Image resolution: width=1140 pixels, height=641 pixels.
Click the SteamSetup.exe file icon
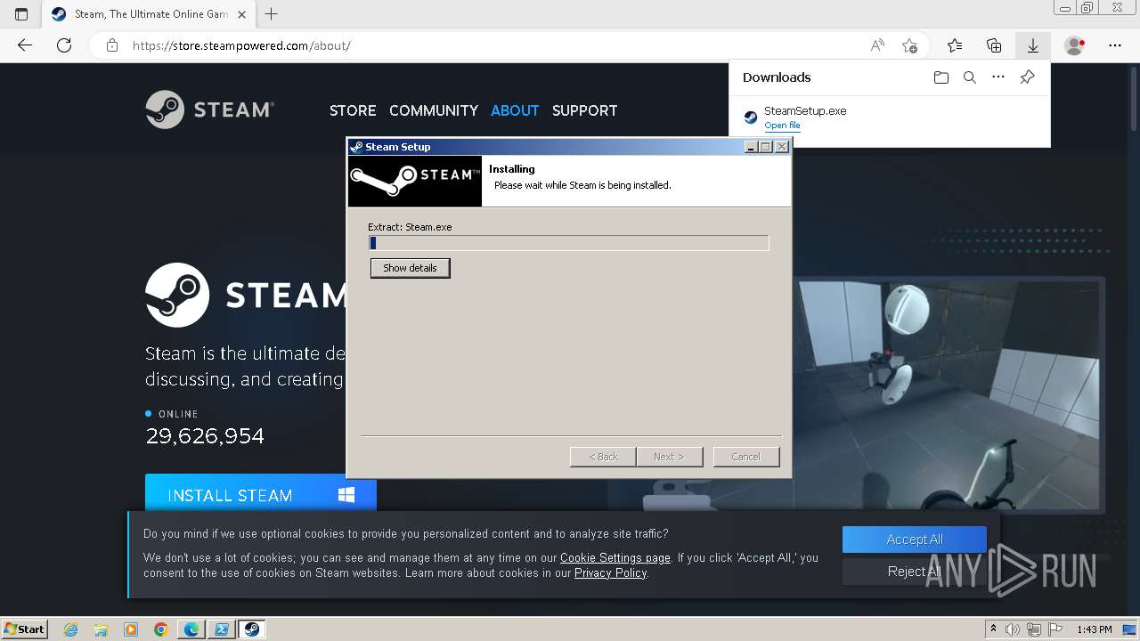pyautogui.click(x=751, y=118)
